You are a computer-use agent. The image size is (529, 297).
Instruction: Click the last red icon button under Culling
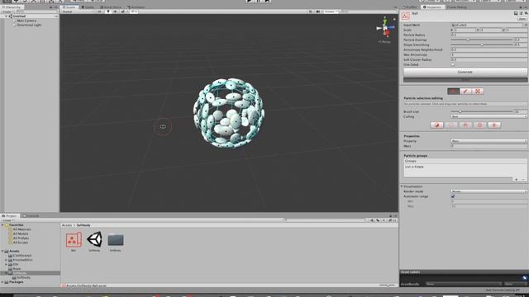(x=494, y=125)
